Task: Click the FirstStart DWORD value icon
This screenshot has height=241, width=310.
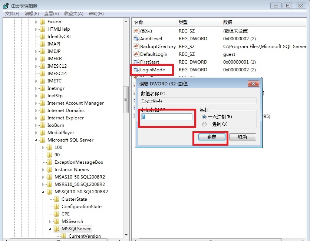Action: [x=136, y=62]
